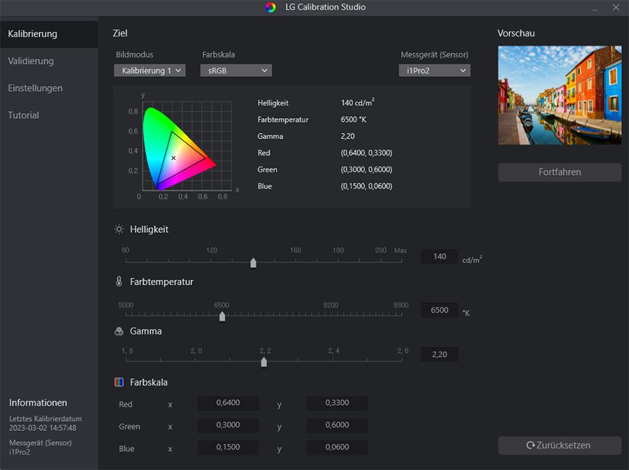Click the '9300' tick on Farbtemperatur slider
629x470 pixels.
click(x=400, y=305)
